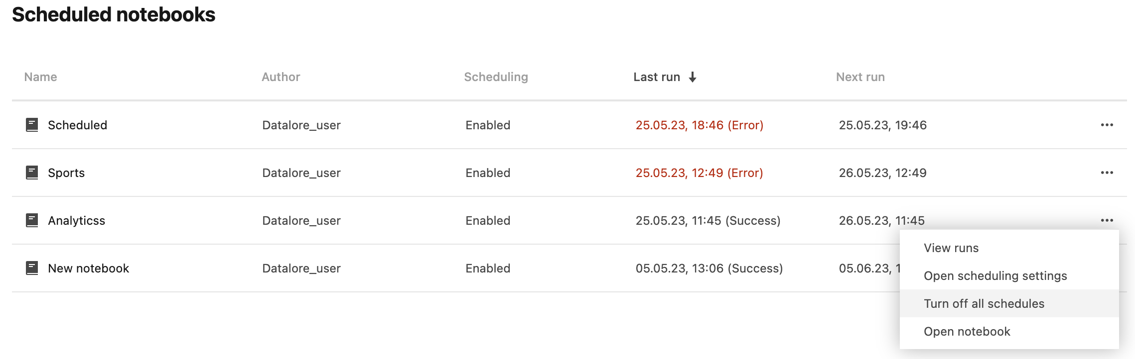Click the Analyticss notebook icon
The height and width of the screenshot is (359, 1135).
click(x=32, y=220)
